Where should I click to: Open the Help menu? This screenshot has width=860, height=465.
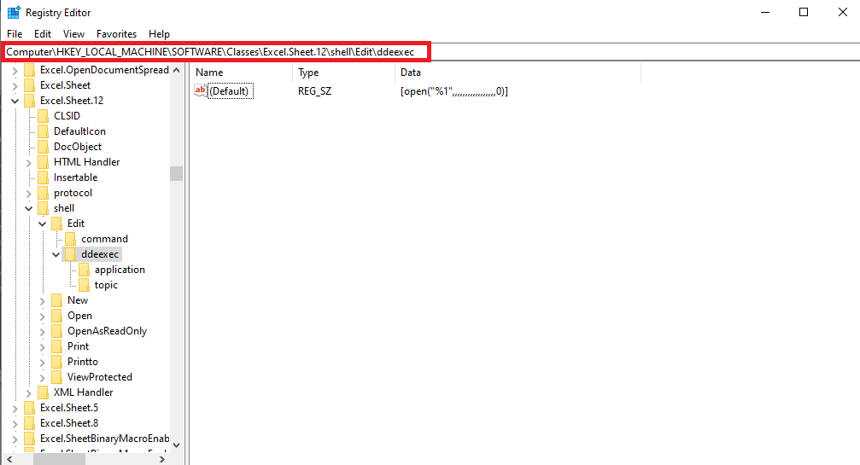(x=159, y=34)
